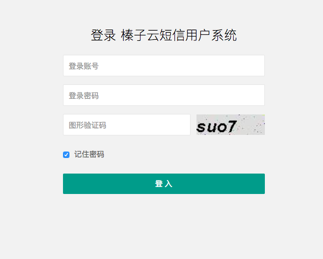The height and width of the screenshot is (259, 323).
Task: Focus the 登录密码 password field
Action: click(164, 95)
